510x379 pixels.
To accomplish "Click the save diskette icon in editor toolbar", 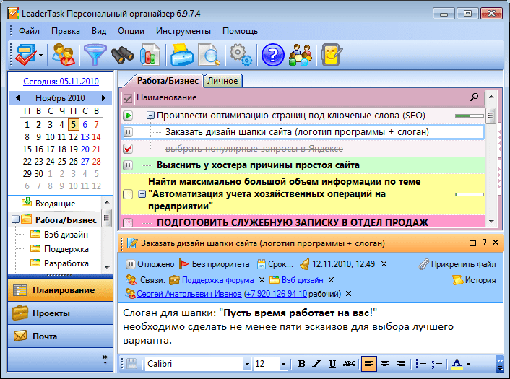I will (131, 363).
